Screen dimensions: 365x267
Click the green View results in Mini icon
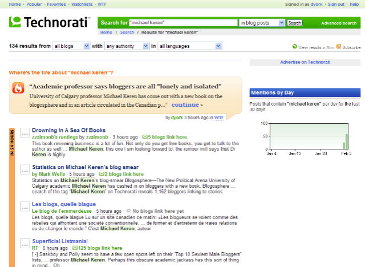pos(295,47)
